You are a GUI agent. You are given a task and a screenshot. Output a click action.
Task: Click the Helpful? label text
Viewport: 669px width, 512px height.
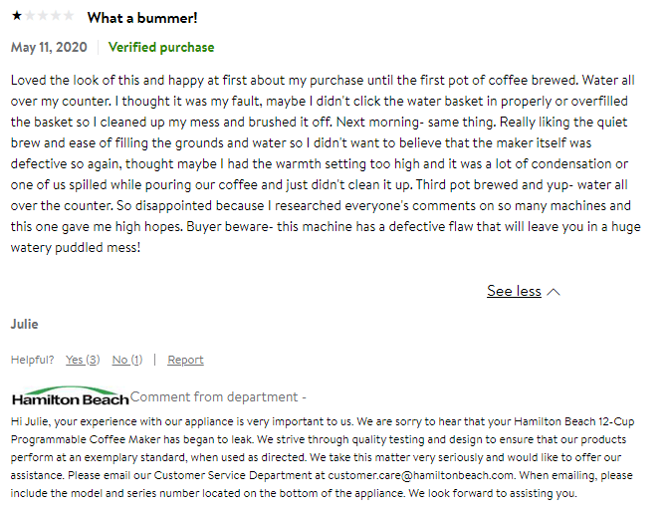tap(34, 360)
